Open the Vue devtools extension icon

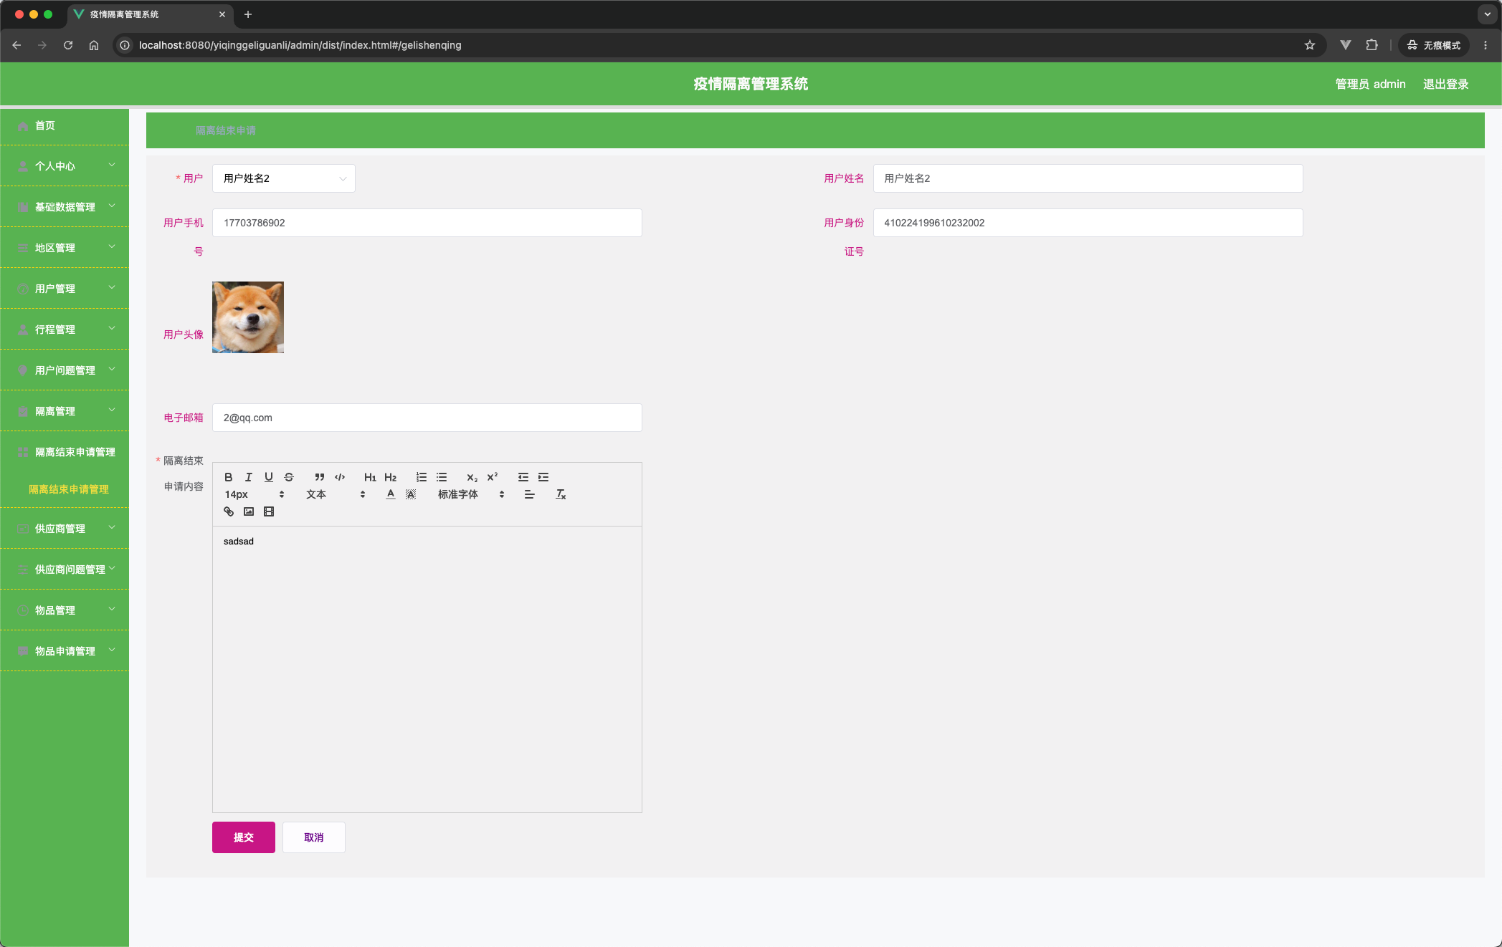click(1346, 45)
